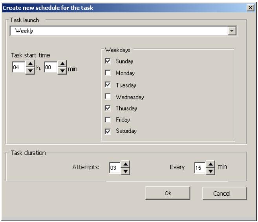This screenshot has width=258, height=222.
Task: Toggle the Saturday checkbox
Action: (108, 131)
